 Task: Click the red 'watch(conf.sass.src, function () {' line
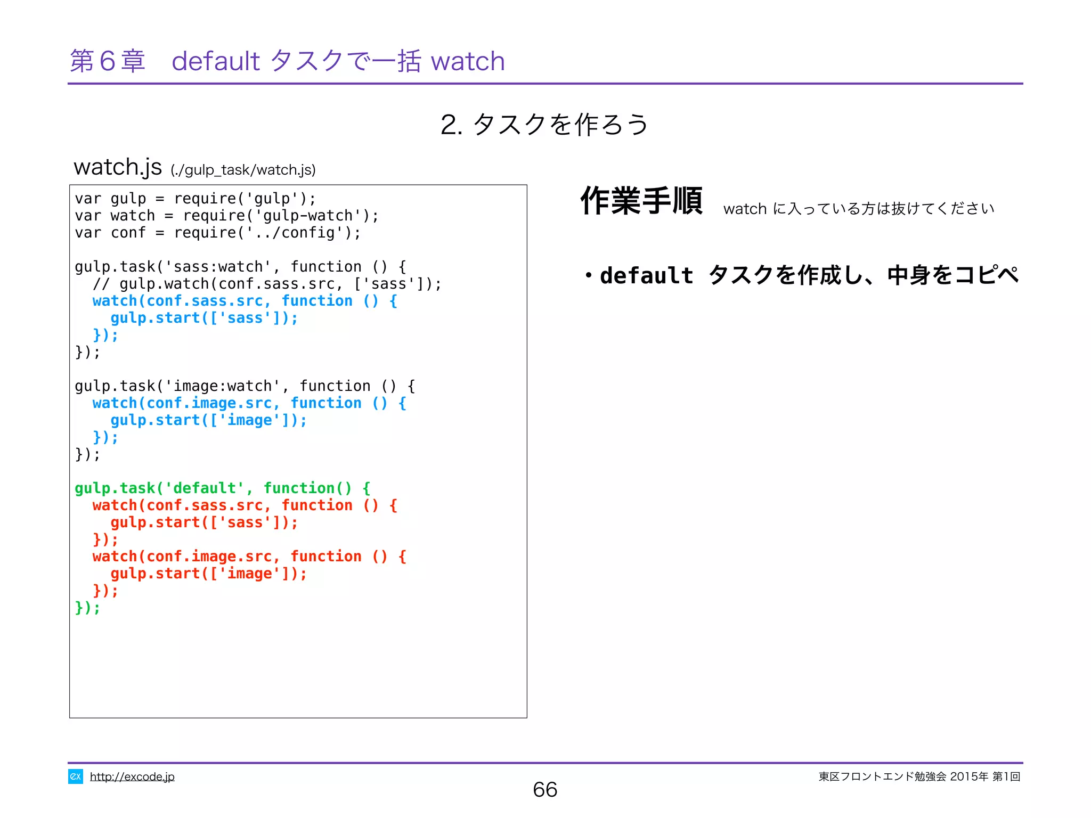(x=245, y=505)
